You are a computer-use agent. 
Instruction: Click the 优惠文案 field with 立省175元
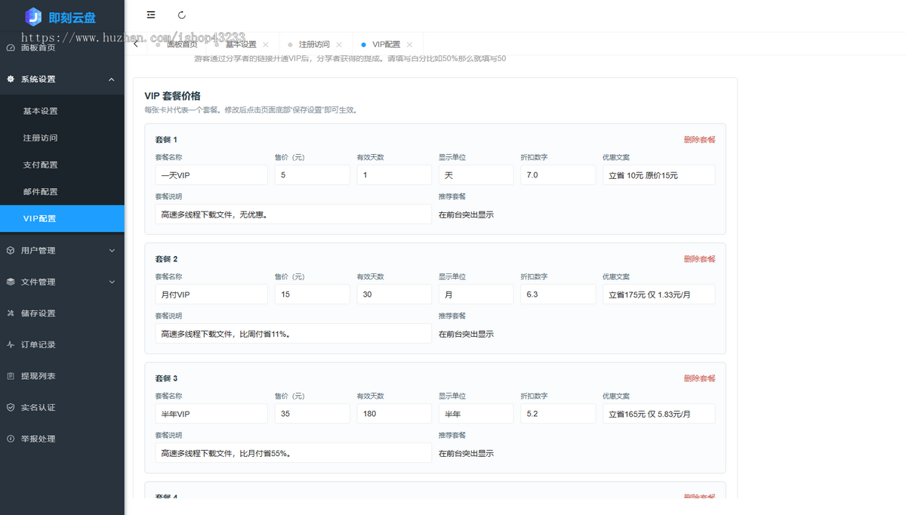point(658,295)
